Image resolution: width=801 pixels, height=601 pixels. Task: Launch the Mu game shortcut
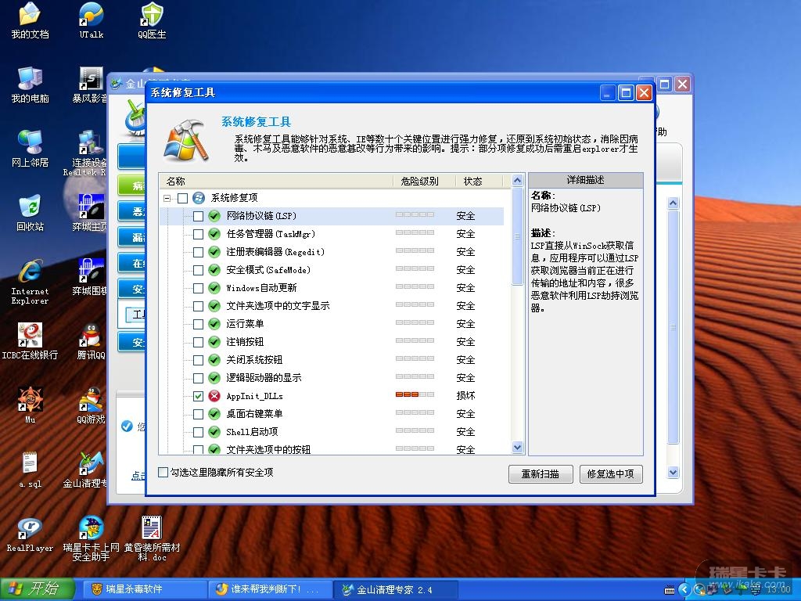tap(30, 406)
